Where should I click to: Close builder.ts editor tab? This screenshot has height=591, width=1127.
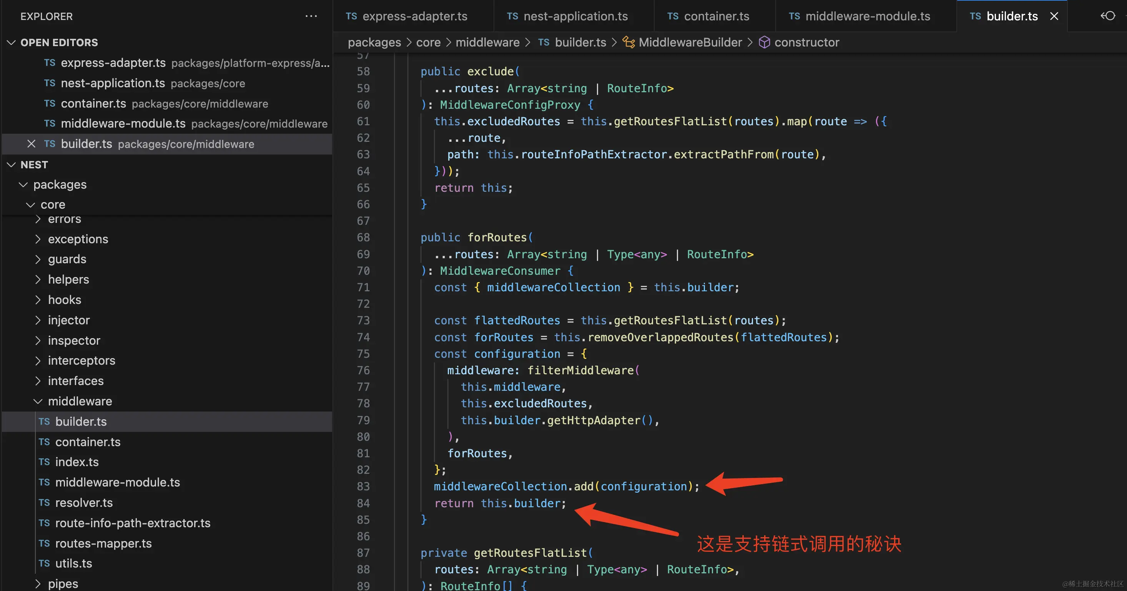pyautogui.click(x=1054, y=16)
